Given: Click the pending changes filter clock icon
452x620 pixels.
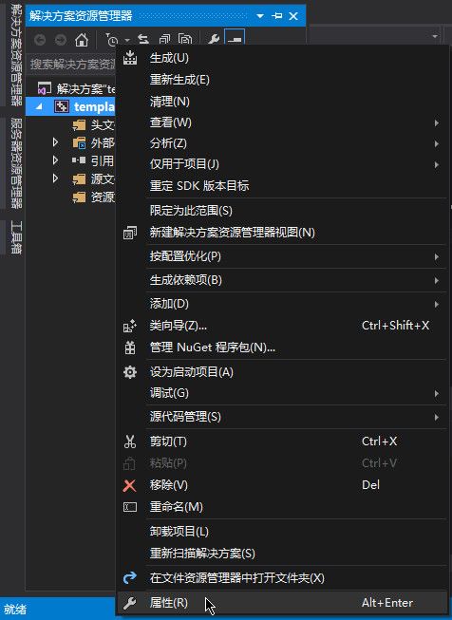Looking at the screenshot, I should (111, 40).
